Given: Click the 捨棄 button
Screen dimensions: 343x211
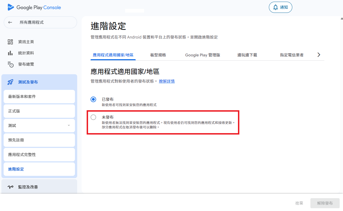Looking at the screenshot, I should pyautogui.click(x=299, y=203).
